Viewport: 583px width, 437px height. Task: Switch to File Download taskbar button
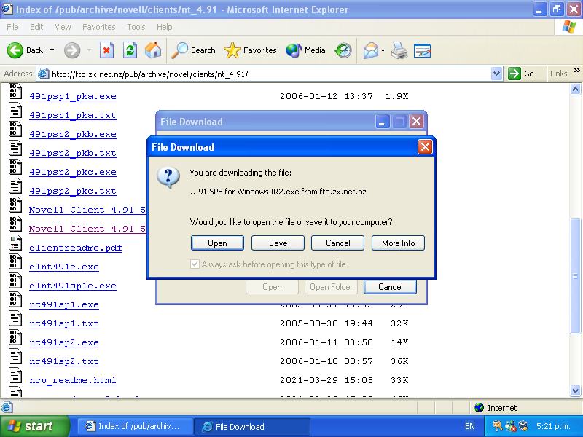pyautogui.click(x=251, y=426)
